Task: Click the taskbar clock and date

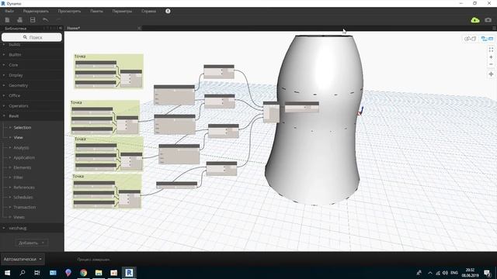Action: click(x=470, y=273)
